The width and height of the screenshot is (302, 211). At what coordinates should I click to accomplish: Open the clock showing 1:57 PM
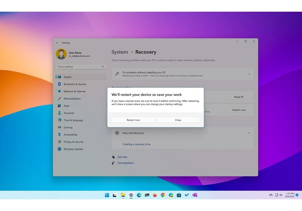pyautogui.click(x=290, y=195)
